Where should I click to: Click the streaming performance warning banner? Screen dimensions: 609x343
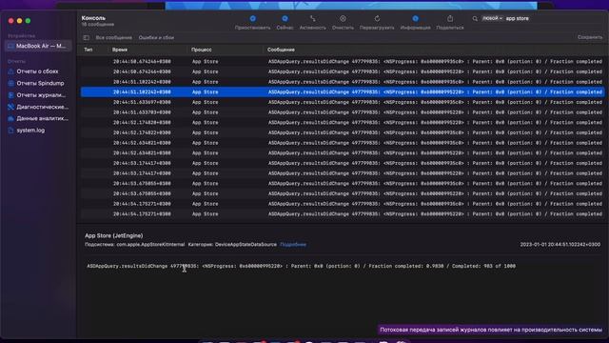(x=491, y=330)
